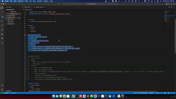Click the open changes icon in editor toolbar
176x99 pixels.
tap(169, 7)
